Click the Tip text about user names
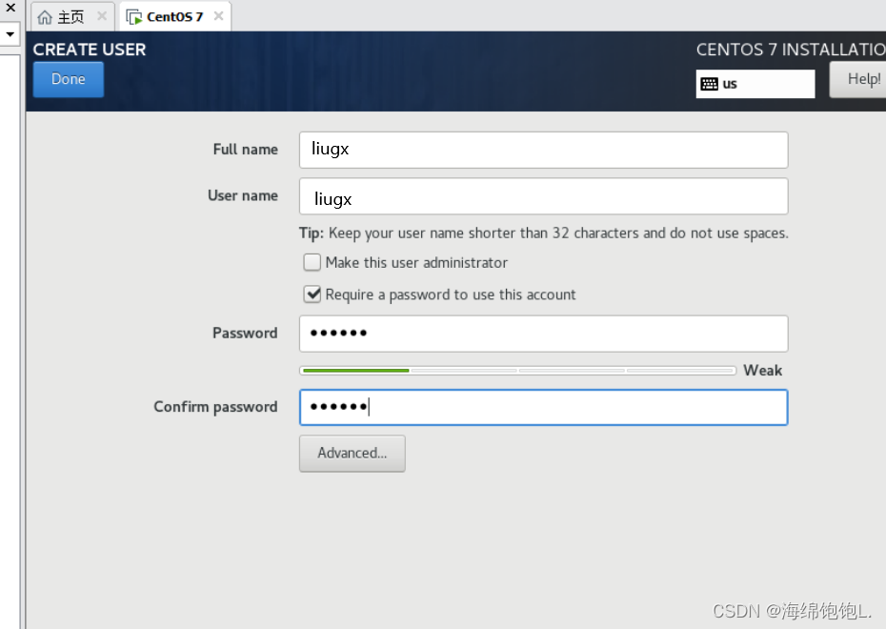886x629 pixels. click(x=544, y=233)
